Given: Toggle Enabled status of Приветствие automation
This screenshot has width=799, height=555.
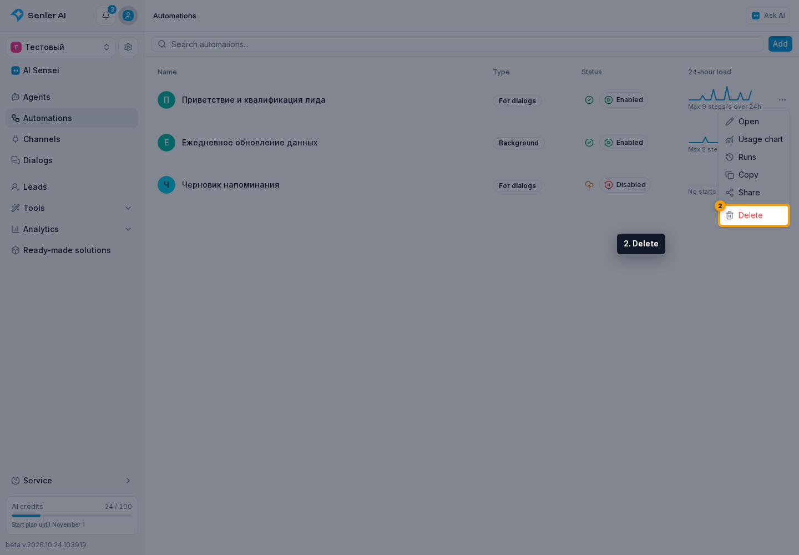Looking at the screenshot, I should (x=624, y=100).
